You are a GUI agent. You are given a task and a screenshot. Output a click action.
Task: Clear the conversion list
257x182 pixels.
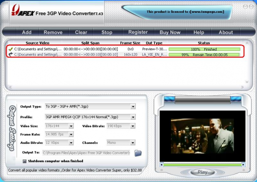[x=81, y=32]
